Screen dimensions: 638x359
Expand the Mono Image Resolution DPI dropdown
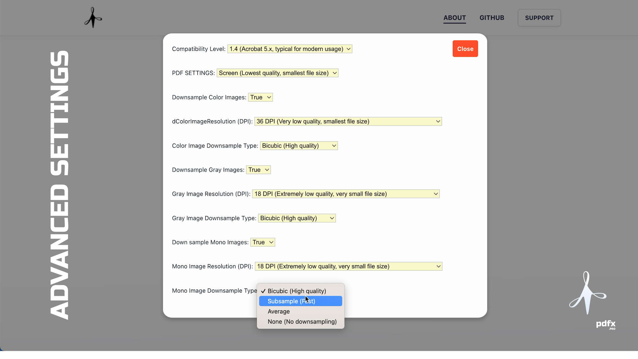[x=349, y=266]
